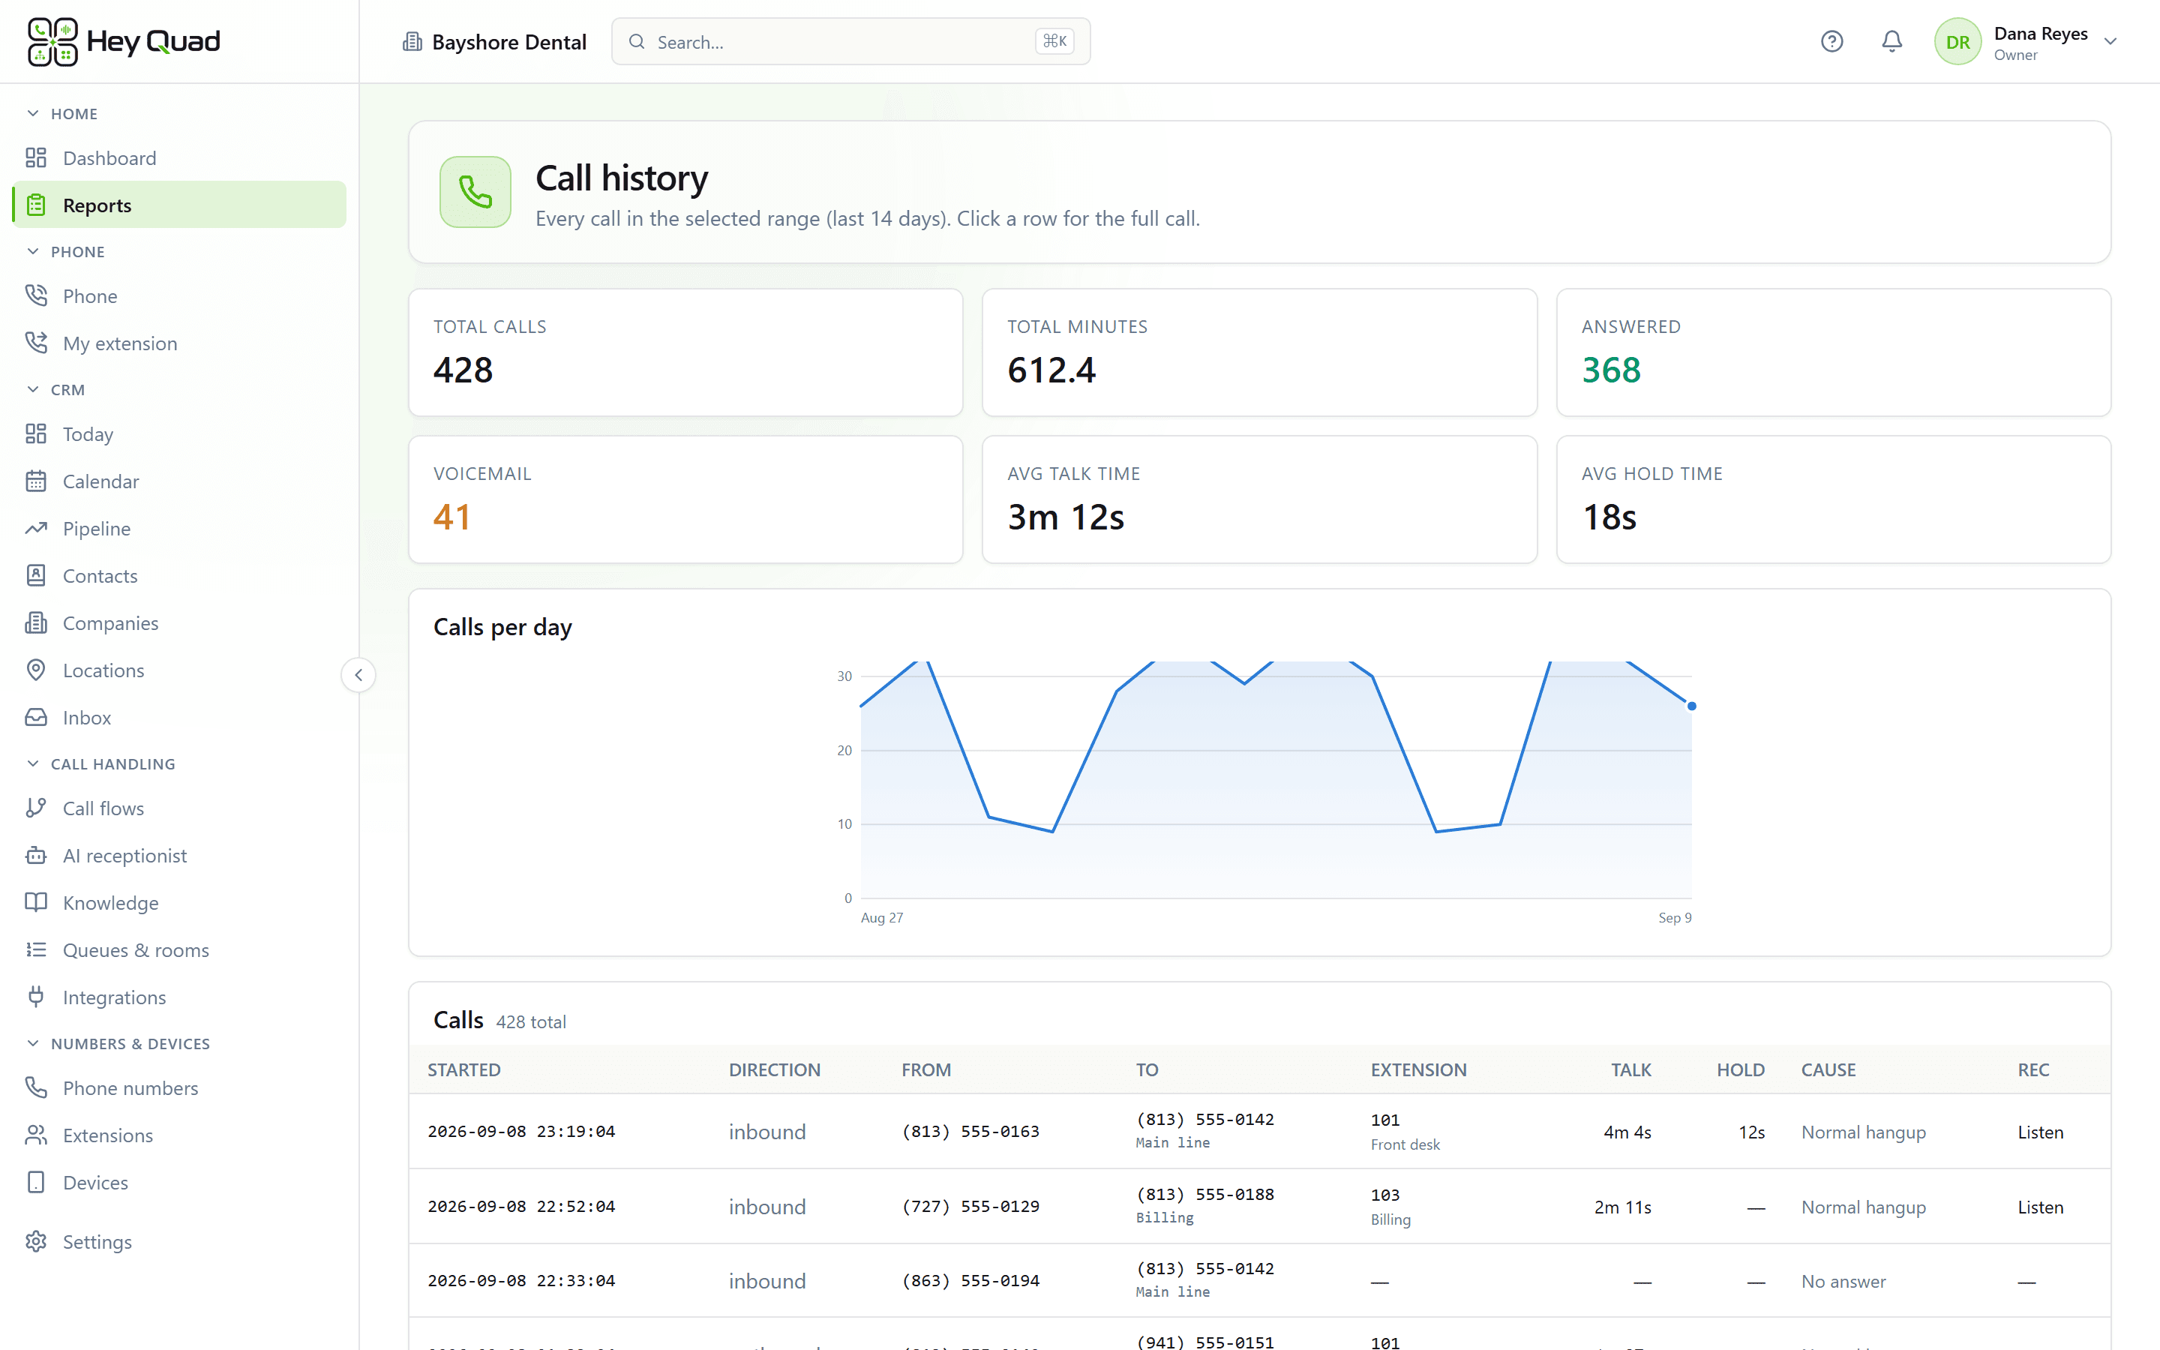
Task: Collapse the sidebar with the arrow button
Action: click(358, 675)
